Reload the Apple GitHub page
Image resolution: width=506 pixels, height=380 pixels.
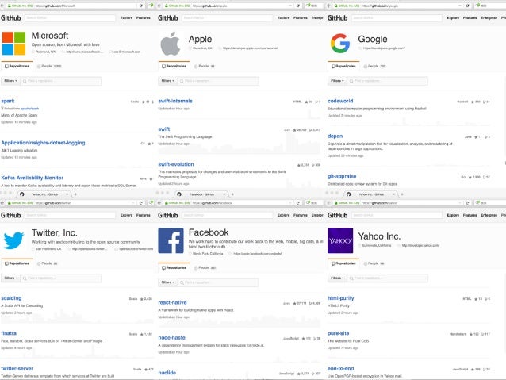[x=298, y=6]
